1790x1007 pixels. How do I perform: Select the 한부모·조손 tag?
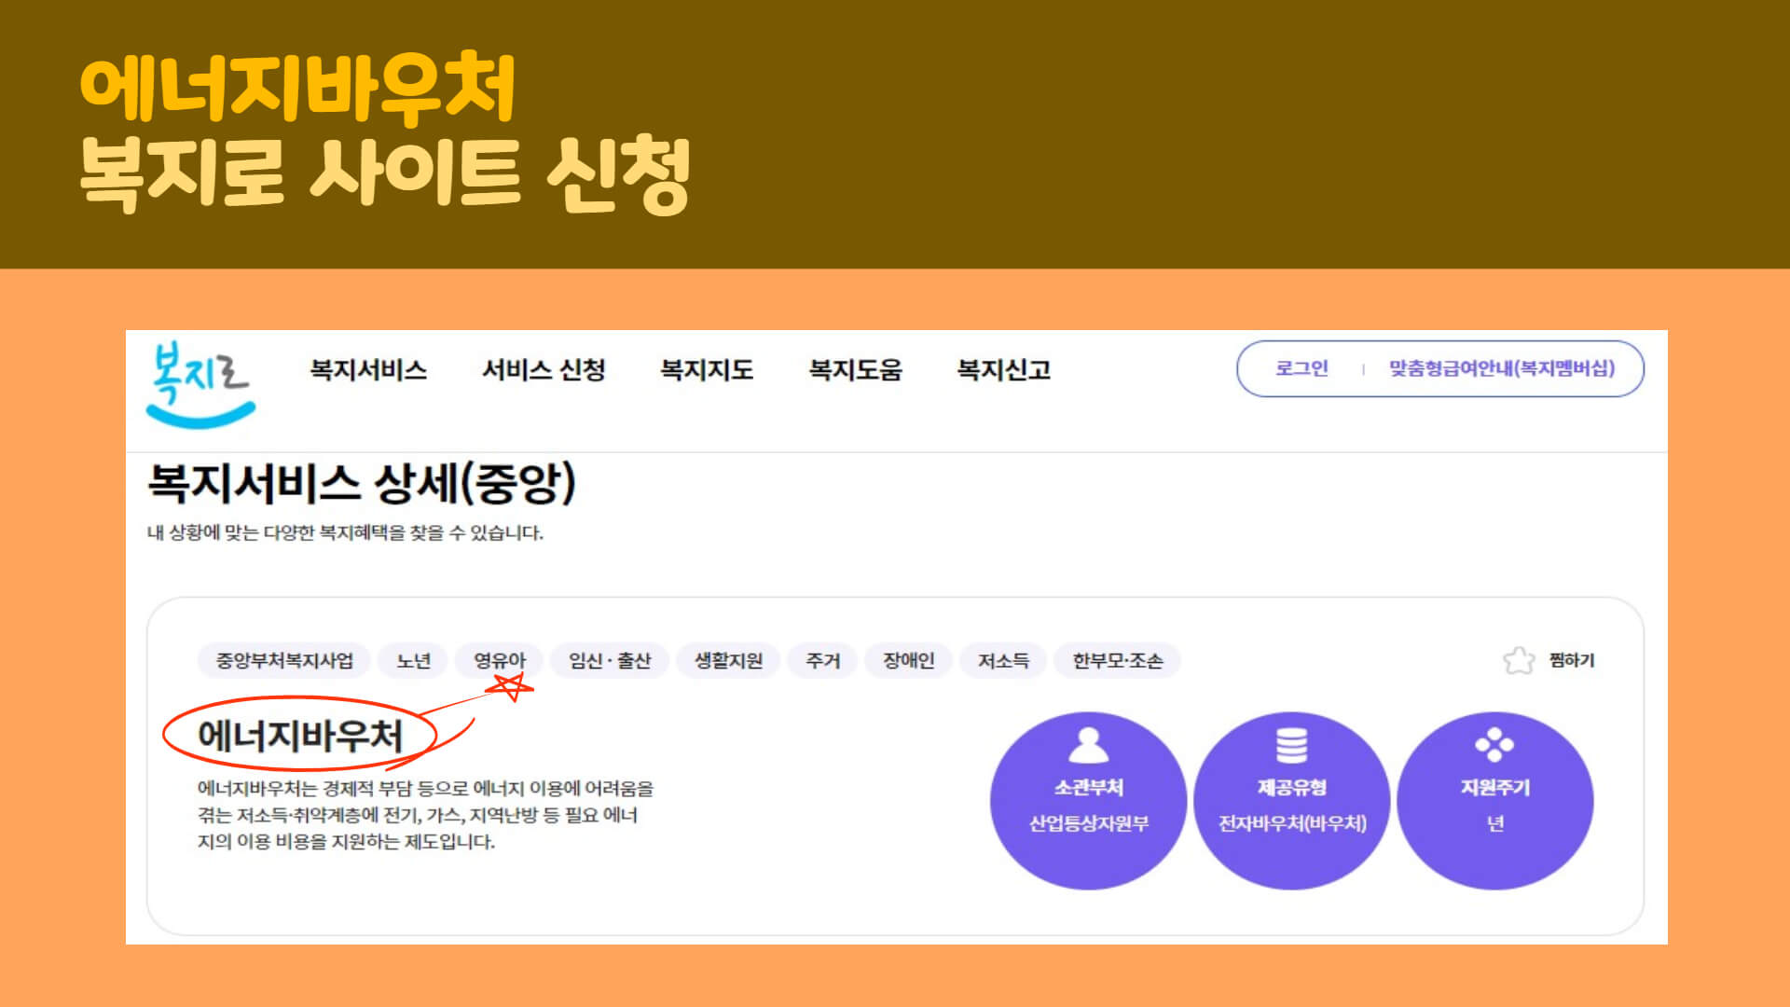(x=1117, y=661)
